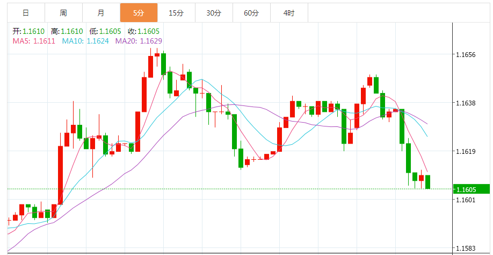Click the green 1.1605 current price tag
The width and height of the screenshot is (493, 255).
pyautogui.click(x=472, y=189)
